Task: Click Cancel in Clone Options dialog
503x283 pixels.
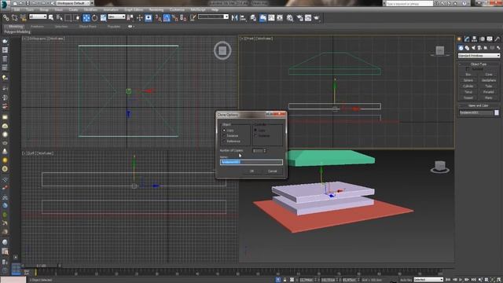Action: 273,171
